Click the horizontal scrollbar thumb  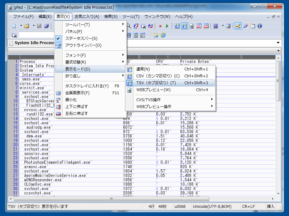112,199
